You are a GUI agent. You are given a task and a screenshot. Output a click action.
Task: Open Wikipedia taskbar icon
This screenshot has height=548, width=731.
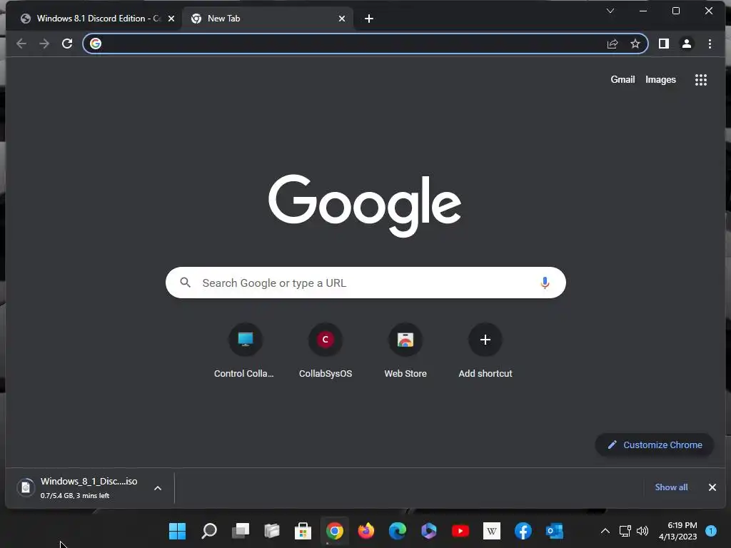[491, 531]
